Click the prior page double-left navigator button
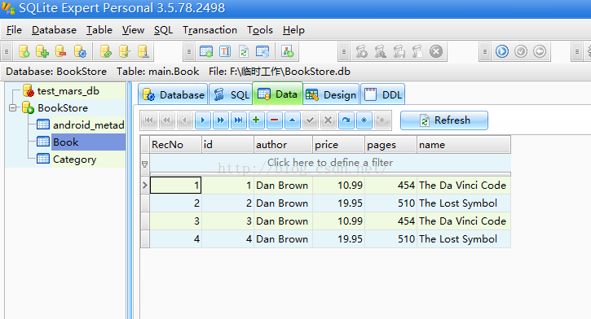Viewport: 591px width, 319px height. coord(166,120)
